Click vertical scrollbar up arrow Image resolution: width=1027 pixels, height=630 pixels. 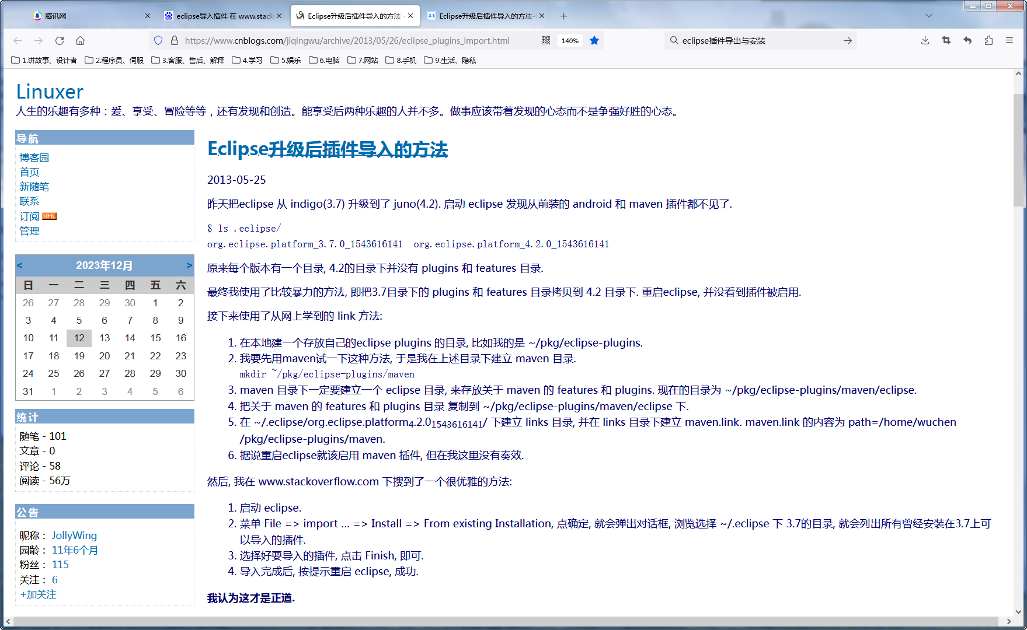[1019, 74]
